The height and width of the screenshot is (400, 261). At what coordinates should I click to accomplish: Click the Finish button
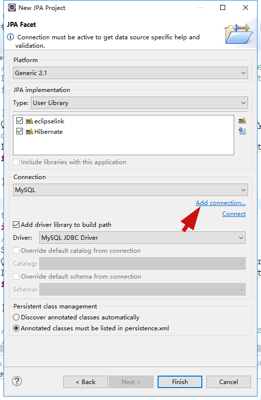point(179,382)
